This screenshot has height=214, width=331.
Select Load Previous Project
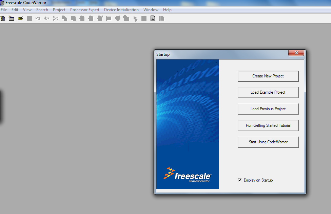268,109
